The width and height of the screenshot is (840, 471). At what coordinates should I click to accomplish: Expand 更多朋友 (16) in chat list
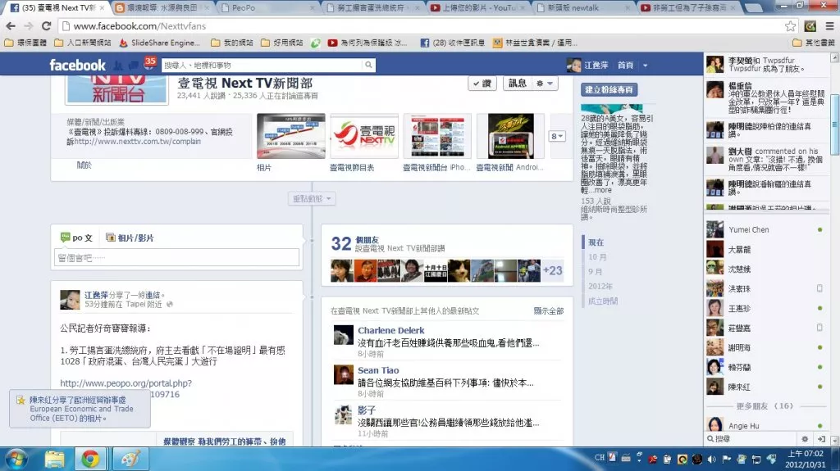point(765,405)
